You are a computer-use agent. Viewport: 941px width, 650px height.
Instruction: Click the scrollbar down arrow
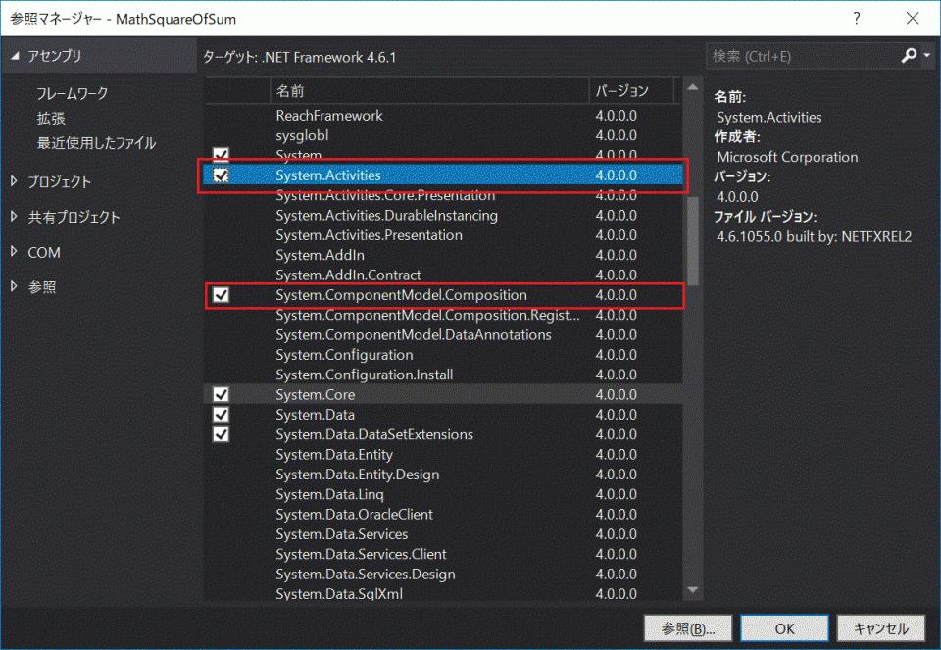point(693,590)
